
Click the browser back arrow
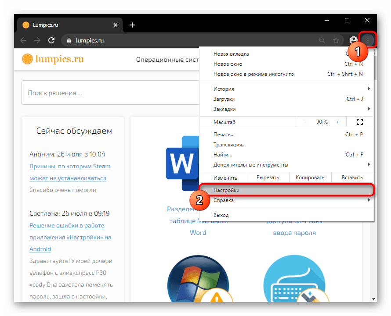tap(23, 40)
